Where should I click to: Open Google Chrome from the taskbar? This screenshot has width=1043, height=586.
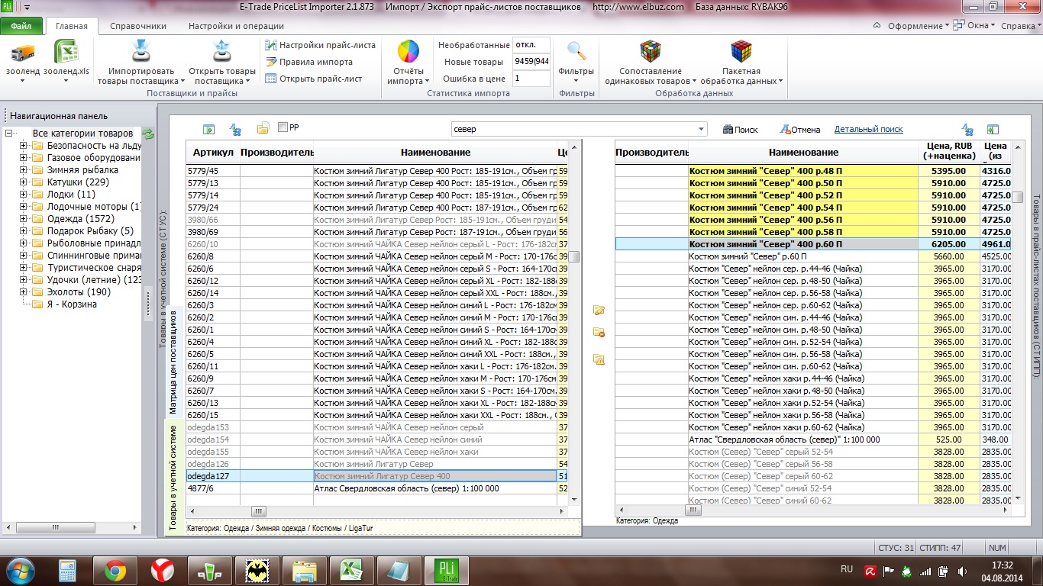(115, 571)
